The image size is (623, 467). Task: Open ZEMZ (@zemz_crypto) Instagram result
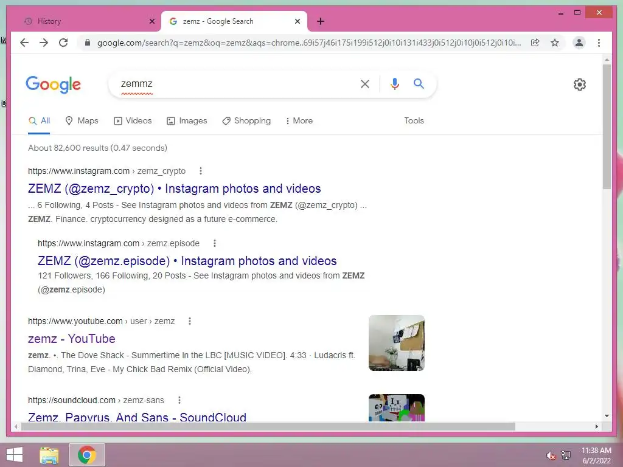pos(175,189)
